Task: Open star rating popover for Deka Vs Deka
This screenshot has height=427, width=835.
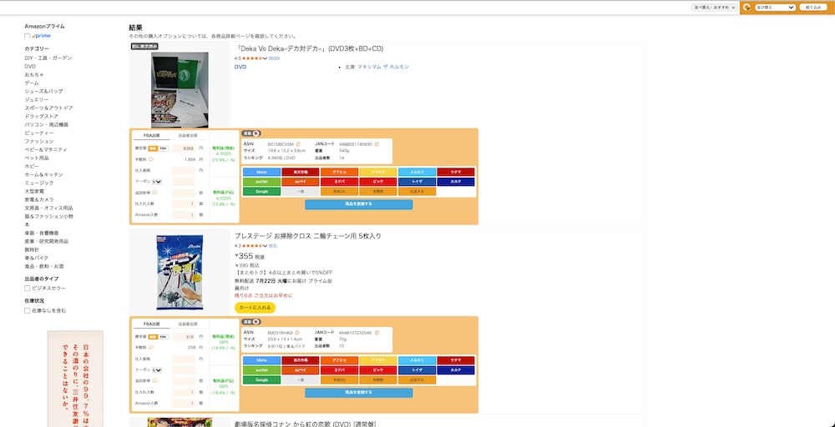Action: pos(254,58)
